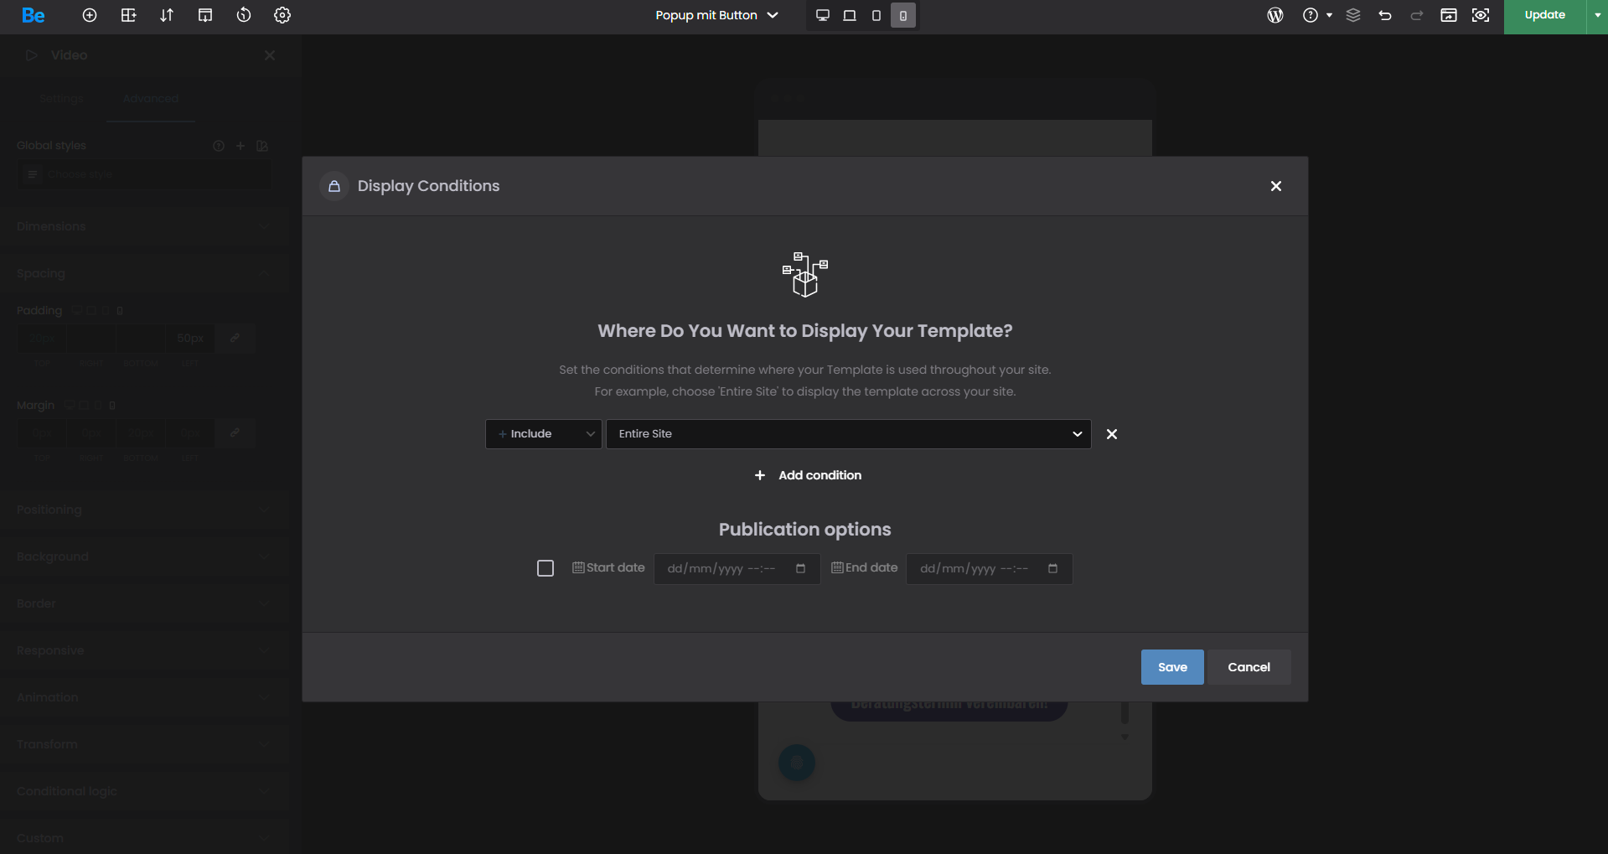The image size is (1608, 854).
Task: Click the Cancel button
Action: 1249,667
